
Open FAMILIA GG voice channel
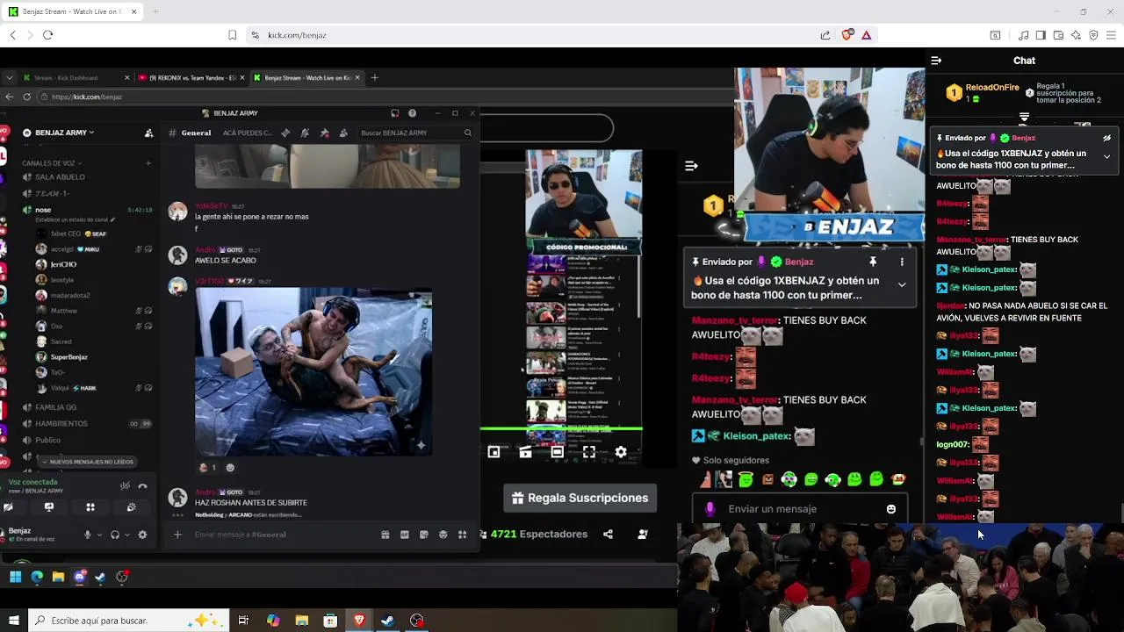[x=55, y=407]
